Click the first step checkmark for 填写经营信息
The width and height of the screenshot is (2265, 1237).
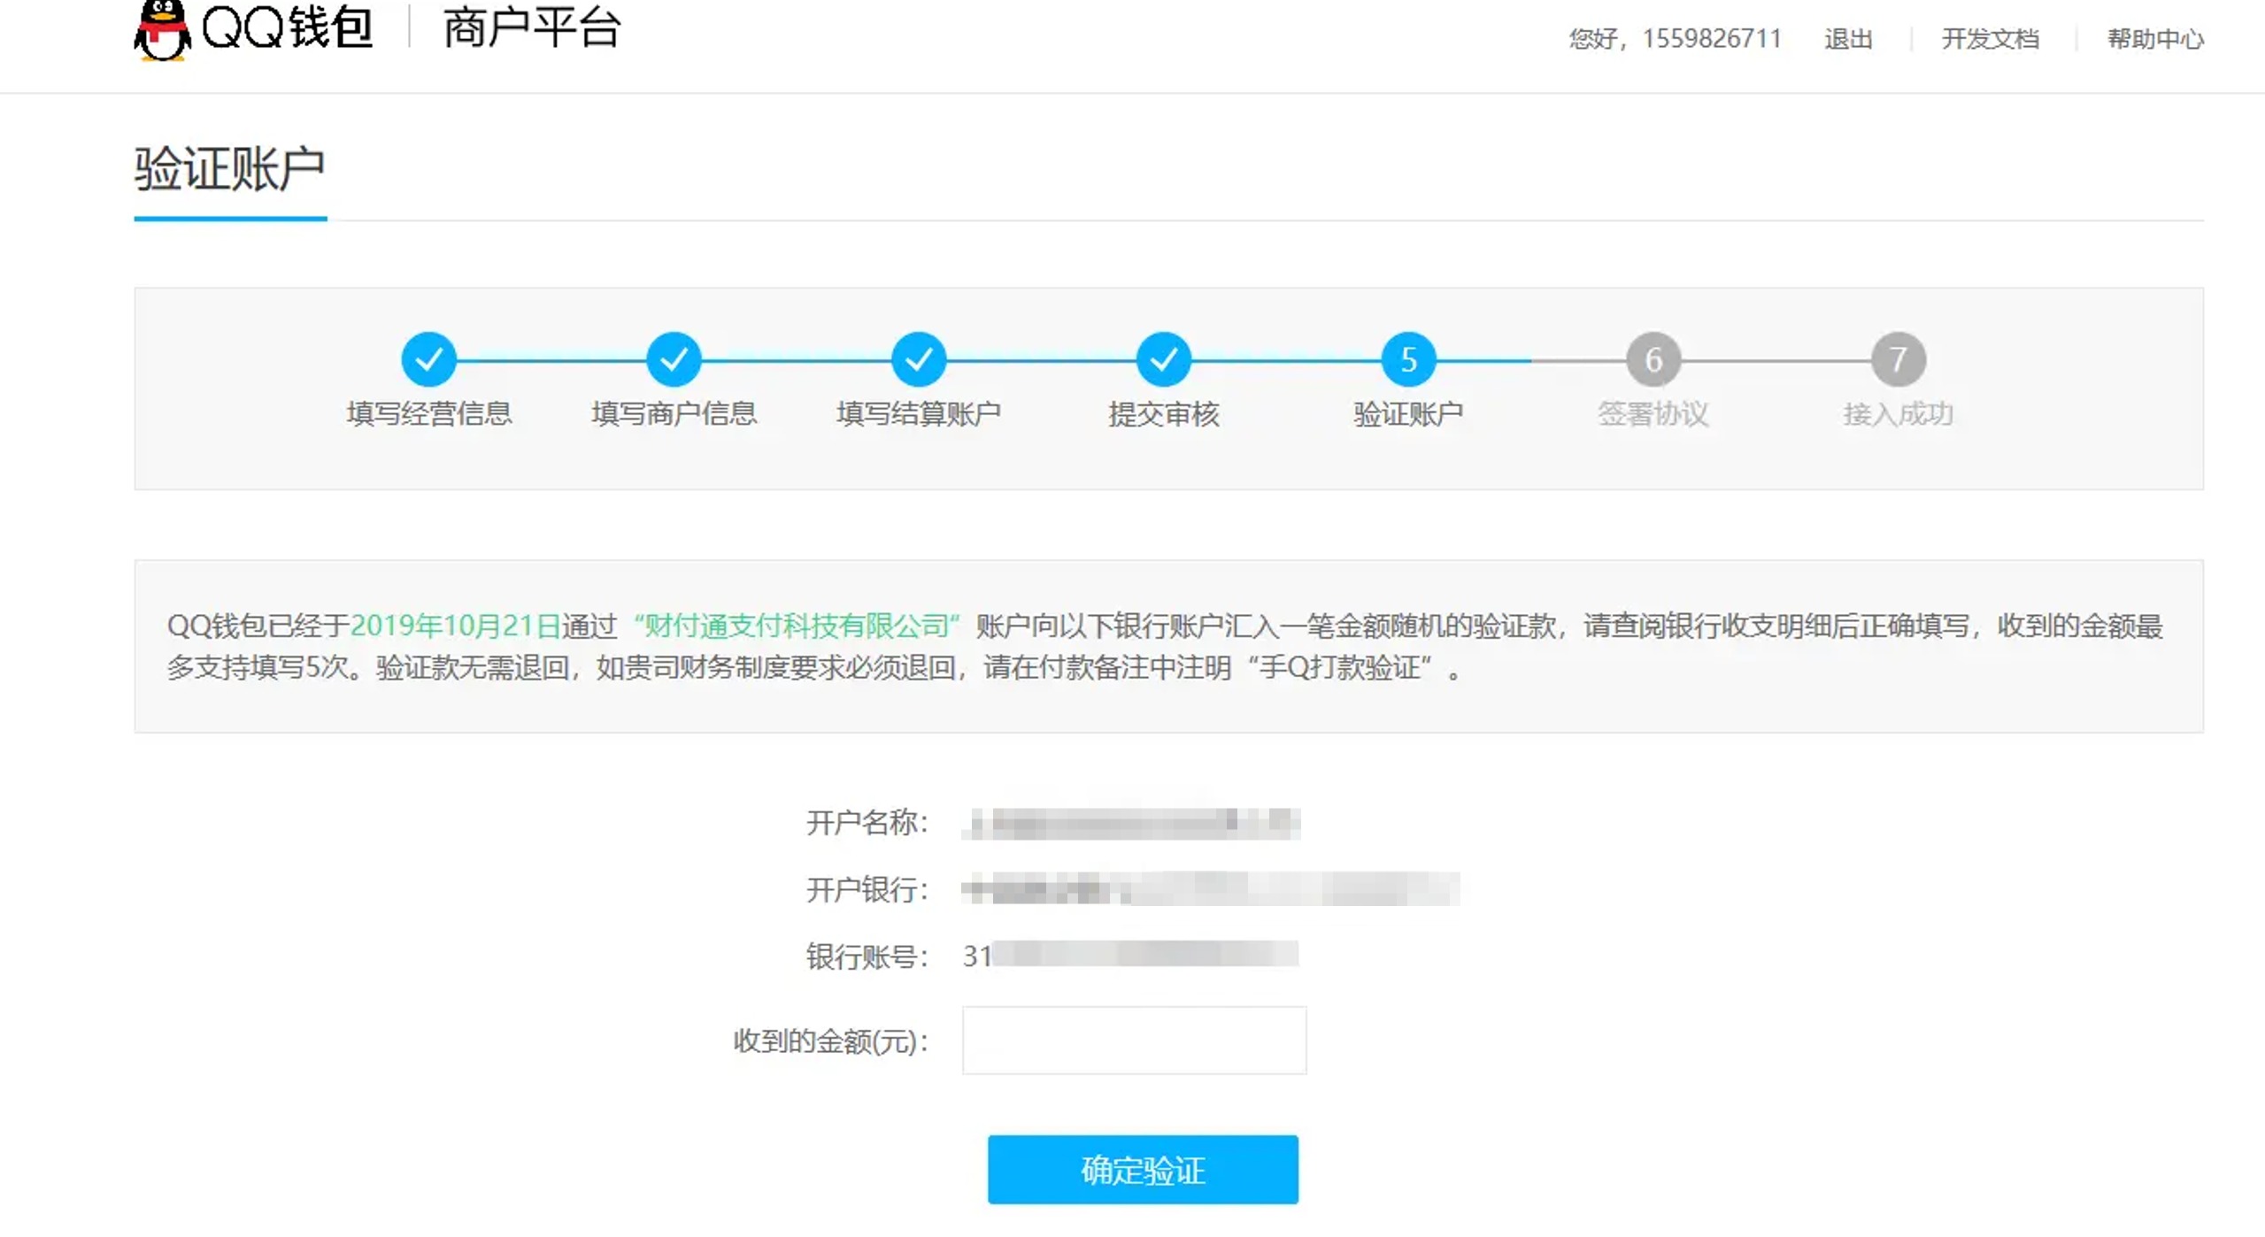click(428, 359)
